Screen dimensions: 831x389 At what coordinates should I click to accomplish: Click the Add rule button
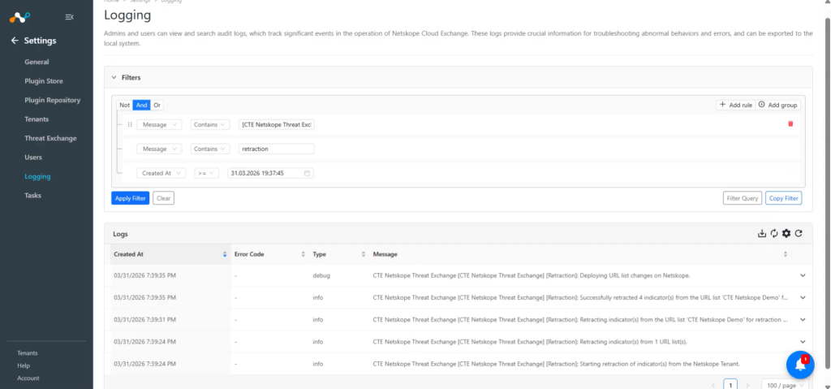[x=735, y=105]
